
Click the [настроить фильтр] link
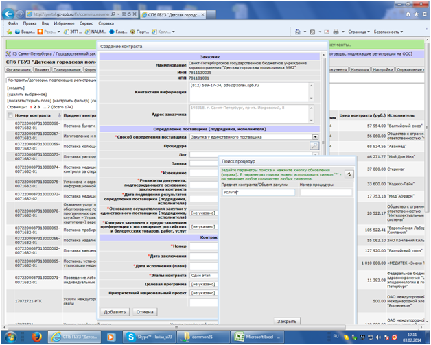point(71,101)
